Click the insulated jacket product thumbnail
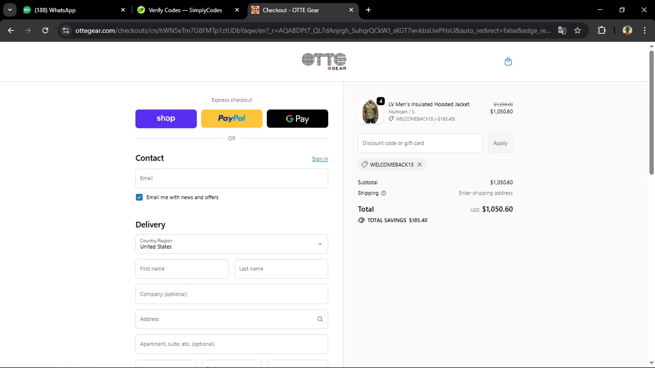The image size is (655, 368). pyautogui.click(x=370, y=111)
